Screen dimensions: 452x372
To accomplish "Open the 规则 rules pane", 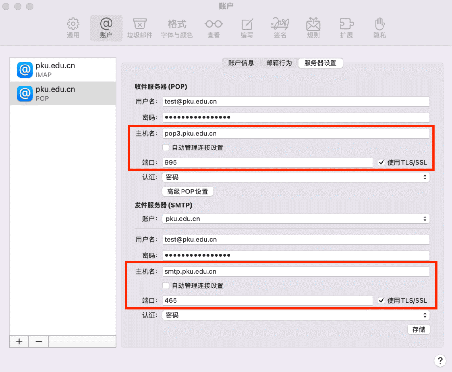I will coord(313,28).
